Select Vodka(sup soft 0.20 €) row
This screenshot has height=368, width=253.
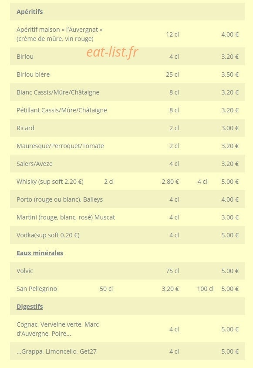click(128, 235)
